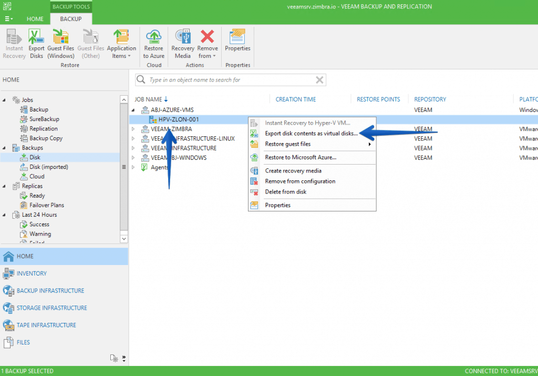
Task: Sort by REPOSITORY column
Action: (x=430, y=99)
